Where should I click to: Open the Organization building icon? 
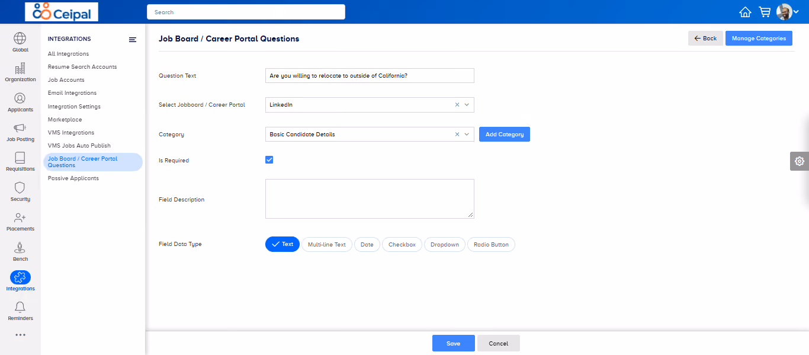click(x=20, y=68)
